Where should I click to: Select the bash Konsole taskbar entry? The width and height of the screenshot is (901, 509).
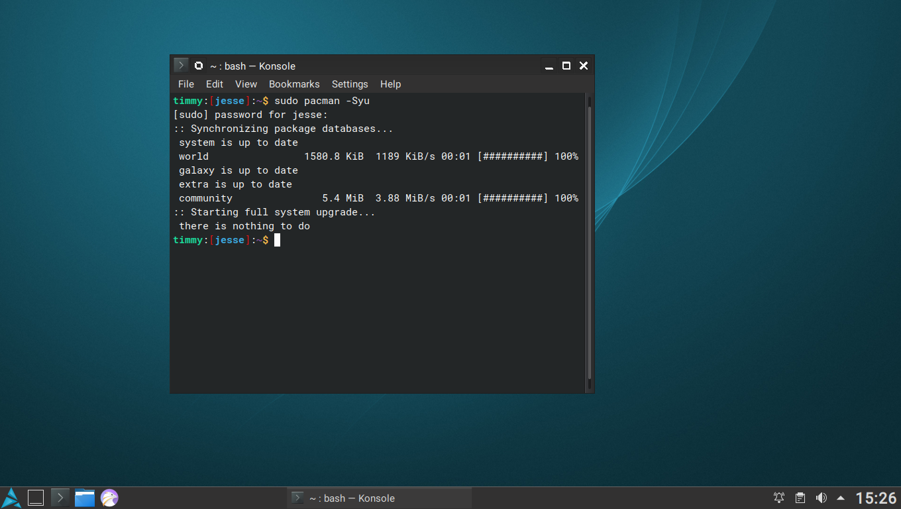click(379, 498)
